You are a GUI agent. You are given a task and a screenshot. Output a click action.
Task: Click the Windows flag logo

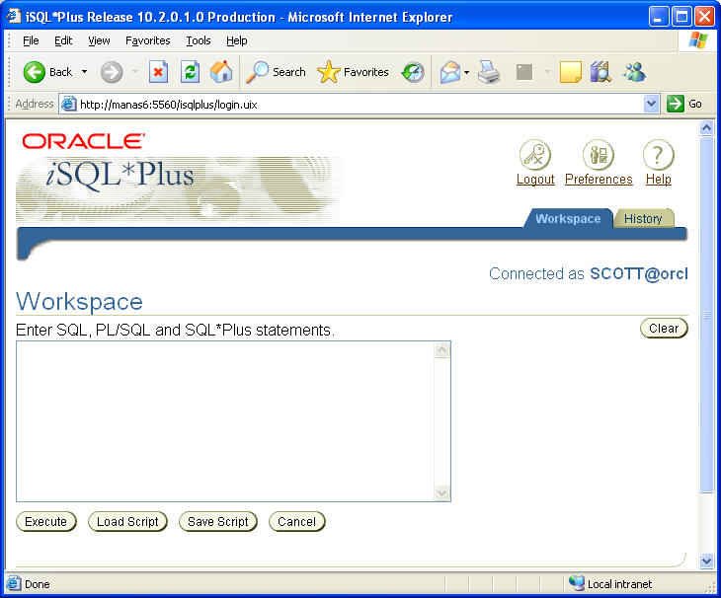[x=698, y=40]
